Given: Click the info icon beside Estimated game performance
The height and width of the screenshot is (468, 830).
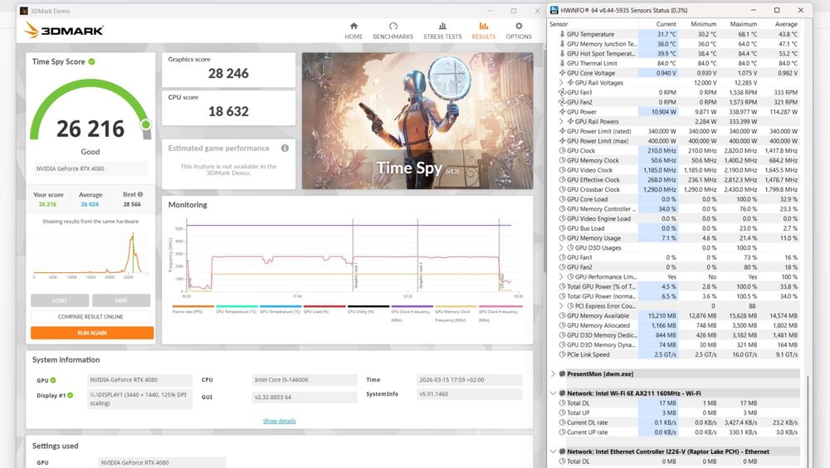Looking at the screenshot, I should [285, 149].
